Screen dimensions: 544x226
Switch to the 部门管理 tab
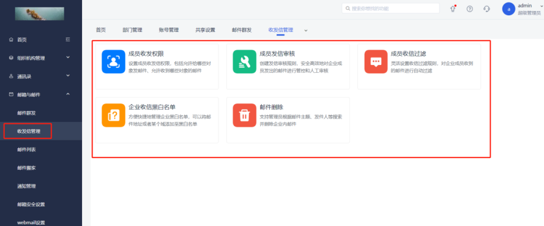(132, 30)
